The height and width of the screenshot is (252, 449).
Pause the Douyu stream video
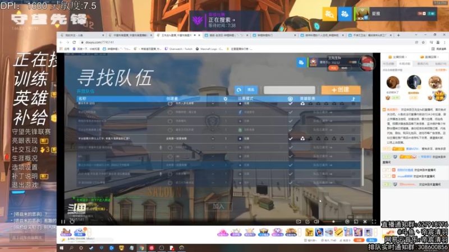point(63,221)
